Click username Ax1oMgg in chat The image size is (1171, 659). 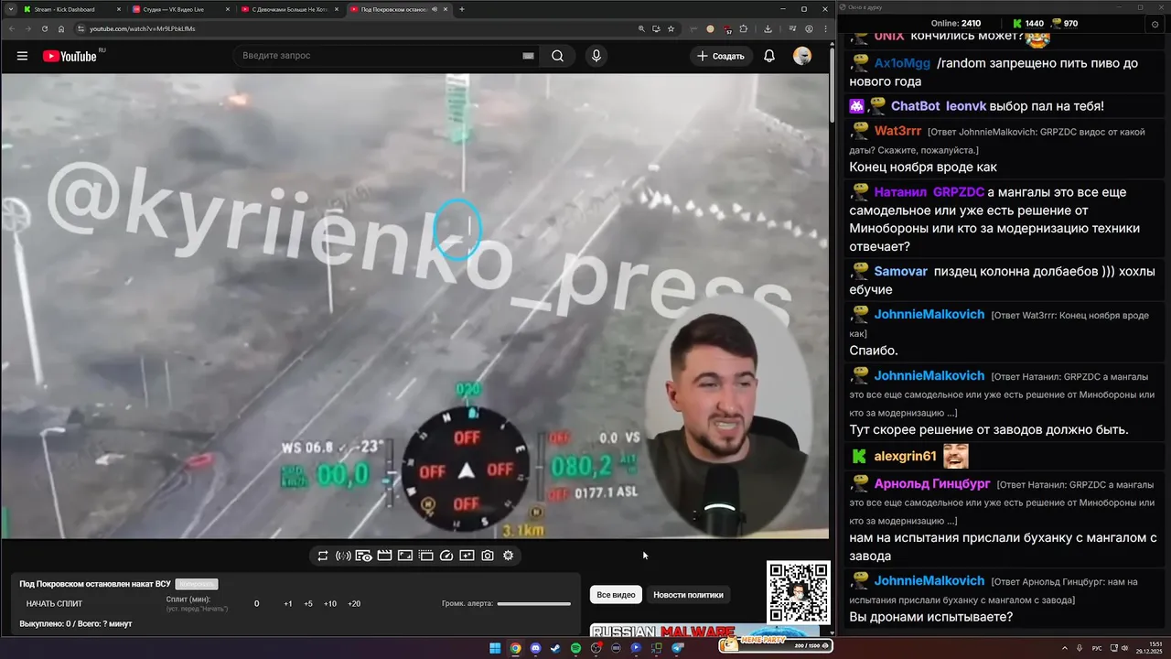click(902, 63)
